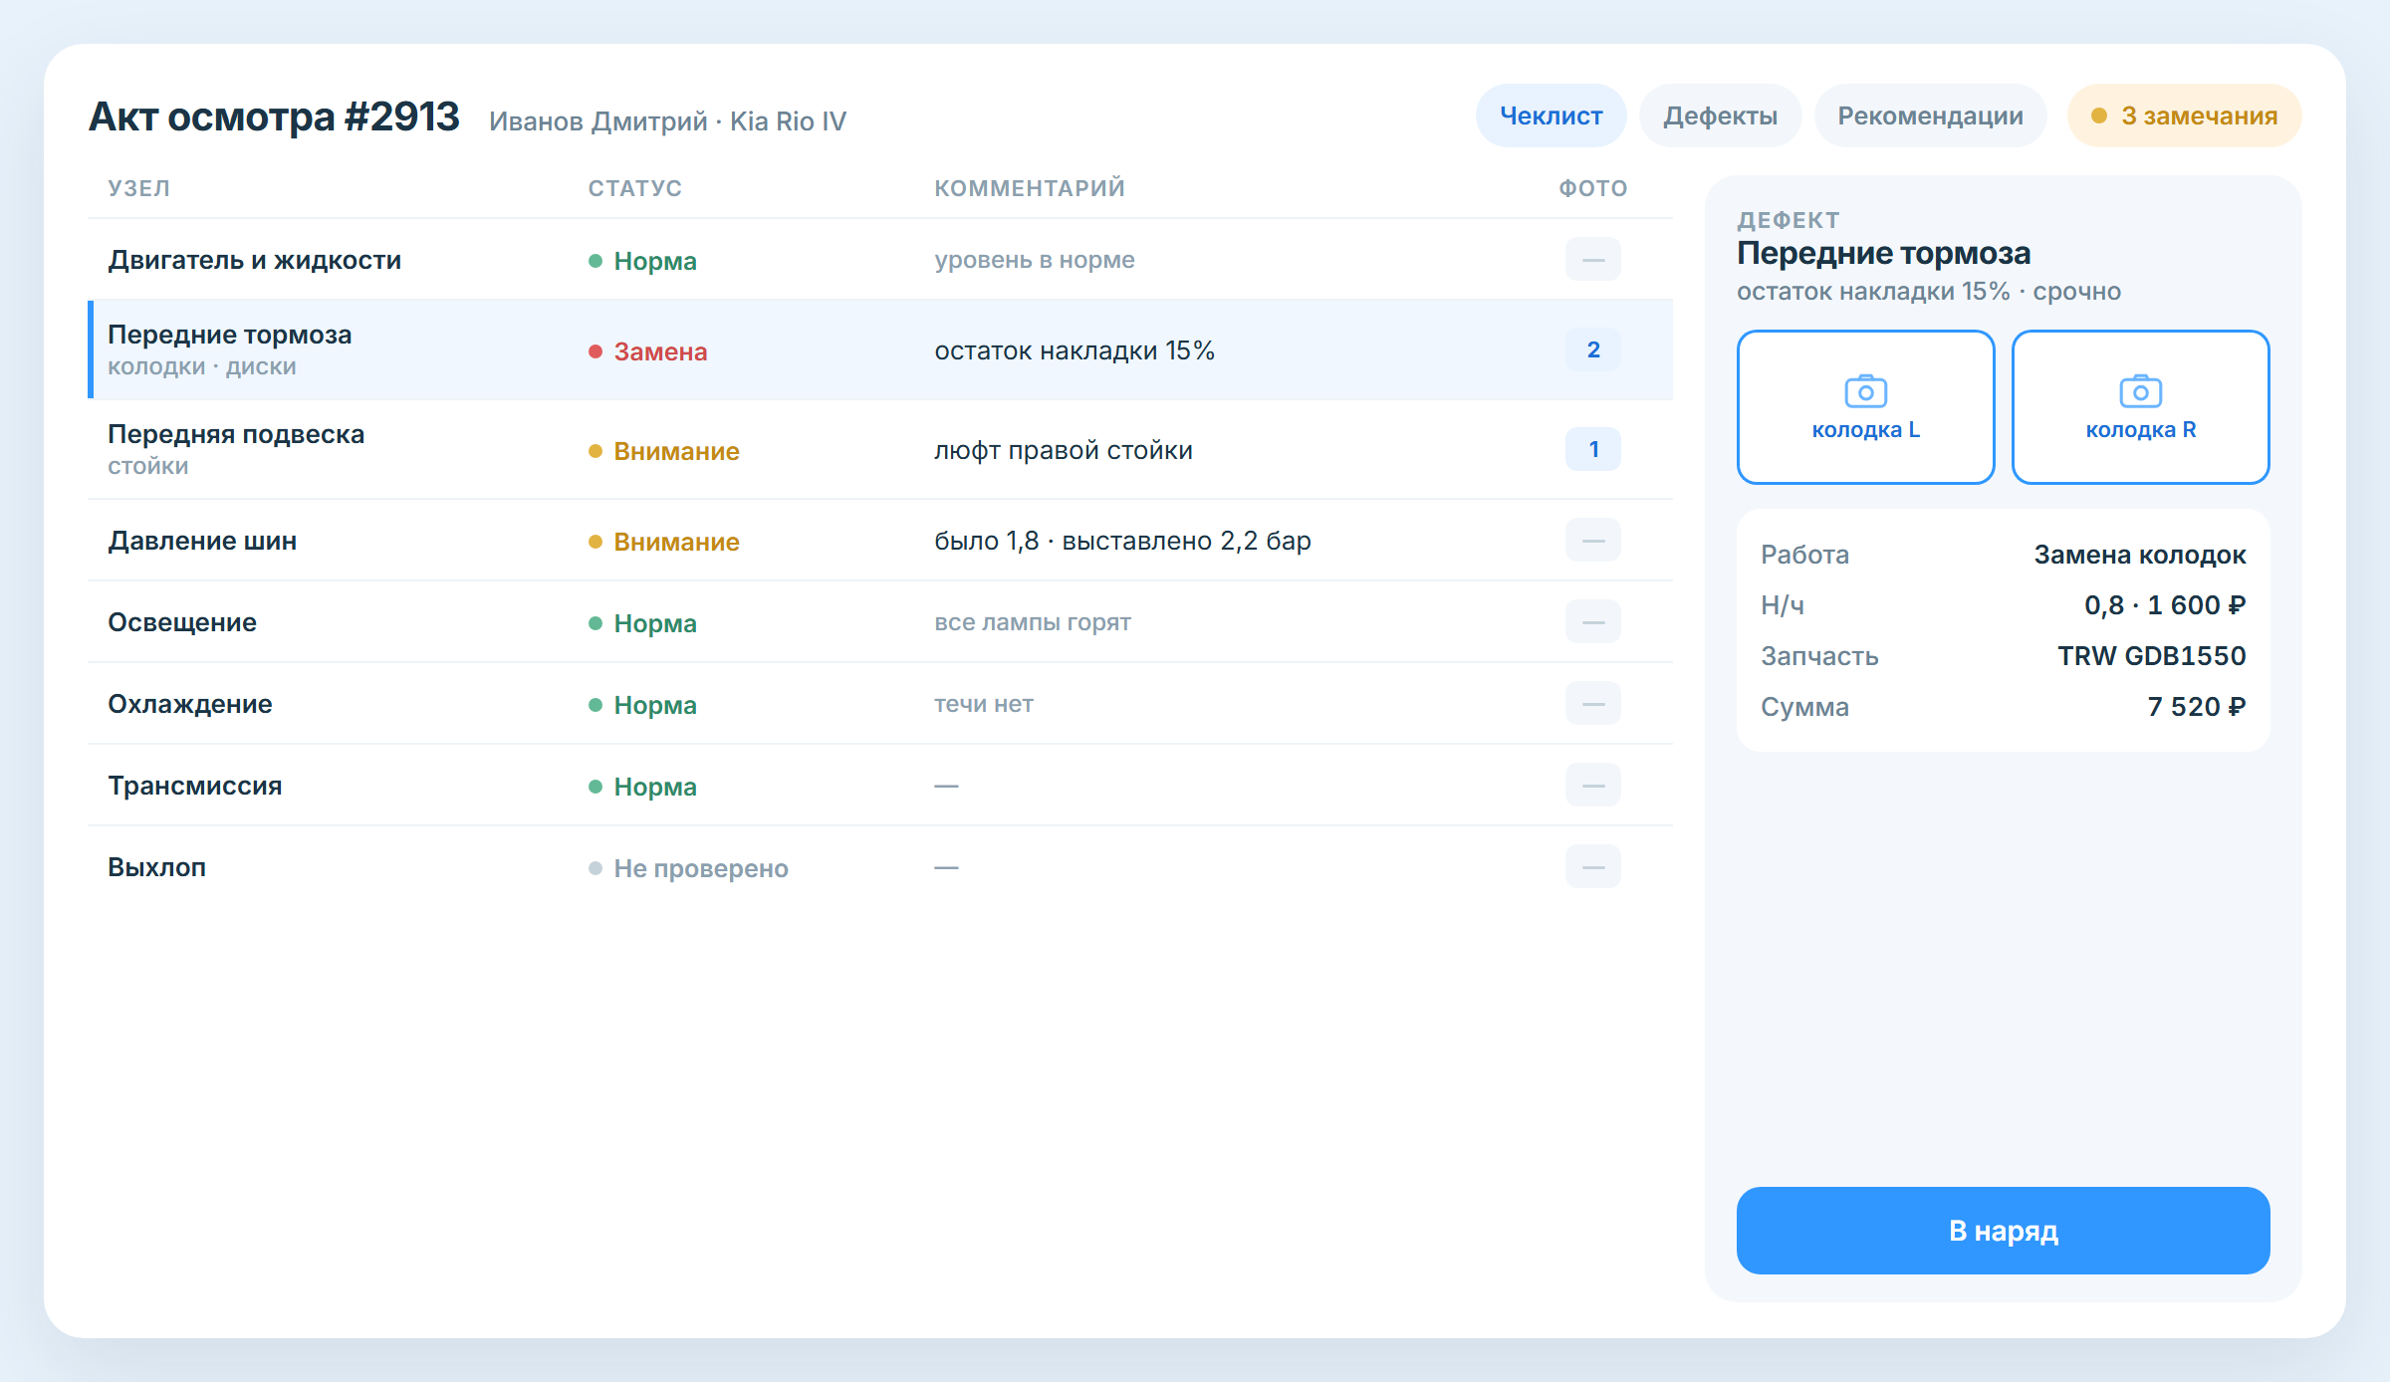Click the Замена status of Передние тормоза
This screenshot has height=1382, width=2390.
click(648, 351)
